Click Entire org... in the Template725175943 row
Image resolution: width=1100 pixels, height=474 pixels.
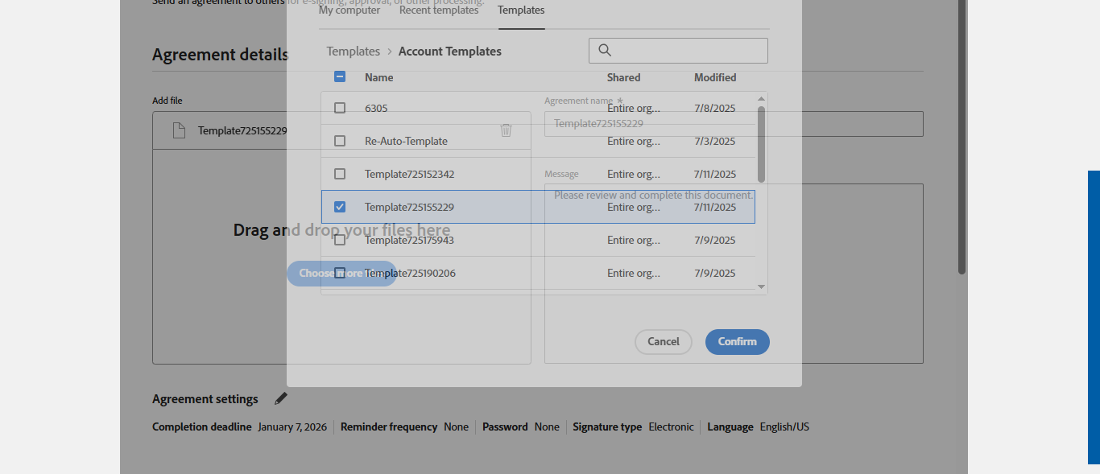(634, 240)
